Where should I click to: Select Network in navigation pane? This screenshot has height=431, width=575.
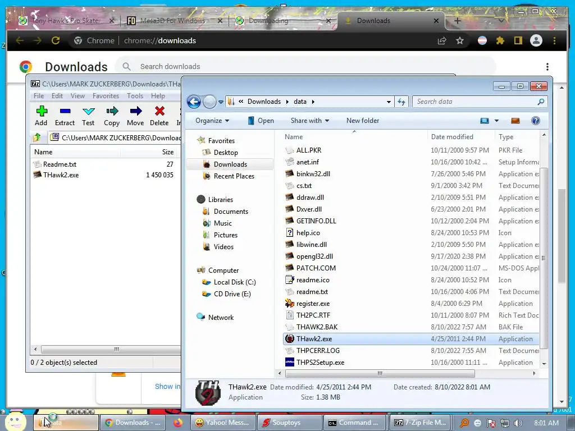coord(221,318)
